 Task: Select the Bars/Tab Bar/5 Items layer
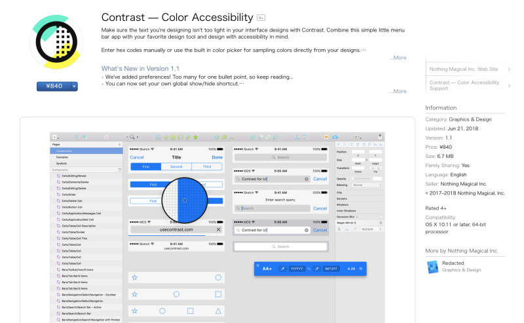click(x=86, y=276)
